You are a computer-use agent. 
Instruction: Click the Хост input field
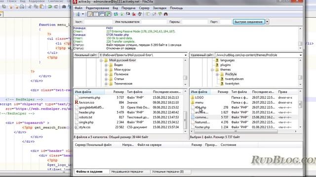tap(98, 22)
